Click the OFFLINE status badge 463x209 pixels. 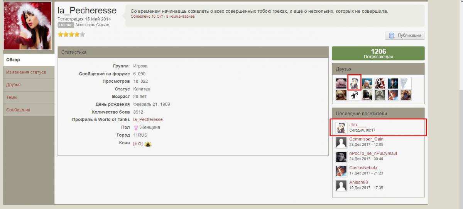[x=66, y=25]
